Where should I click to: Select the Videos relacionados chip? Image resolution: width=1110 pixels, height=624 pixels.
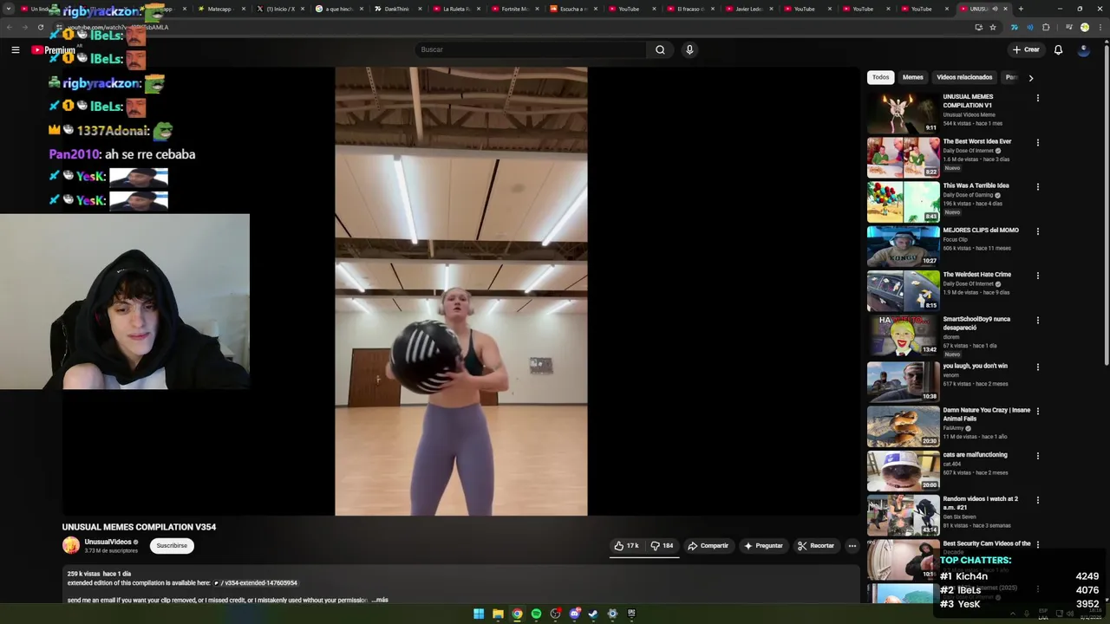click(964, 77)
